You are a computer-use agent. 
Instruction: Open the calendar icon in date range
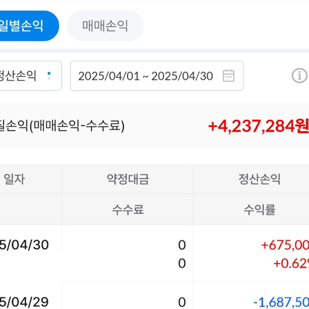229,76
